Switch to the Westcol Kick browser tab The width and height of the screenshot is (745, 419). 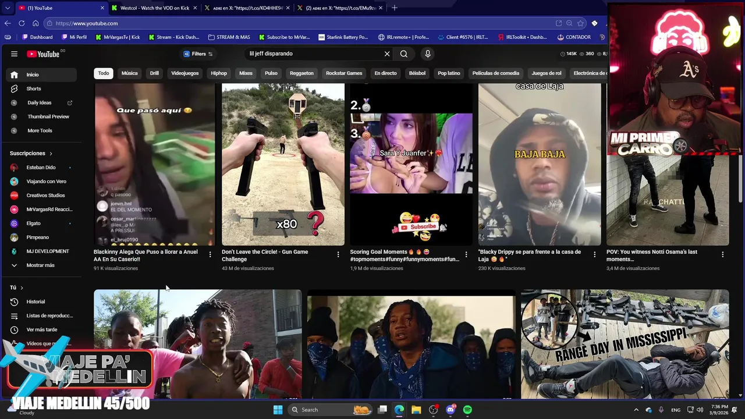tap(154, 8)
